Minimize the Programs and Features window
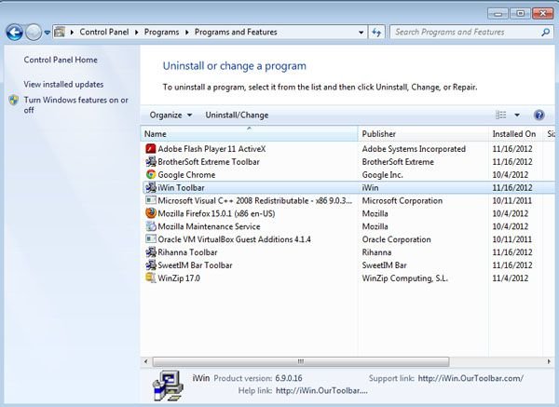 pyautogui.click(x=498, y=14)
